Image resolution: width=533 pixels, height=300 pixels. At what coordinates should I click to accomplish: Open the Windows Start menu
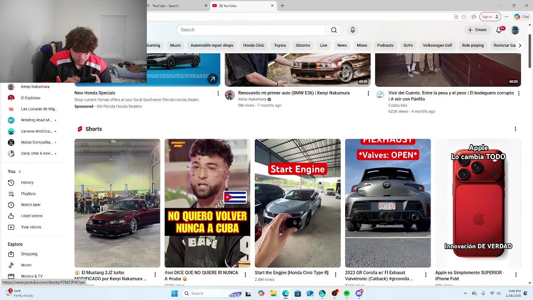coord(174,293)
